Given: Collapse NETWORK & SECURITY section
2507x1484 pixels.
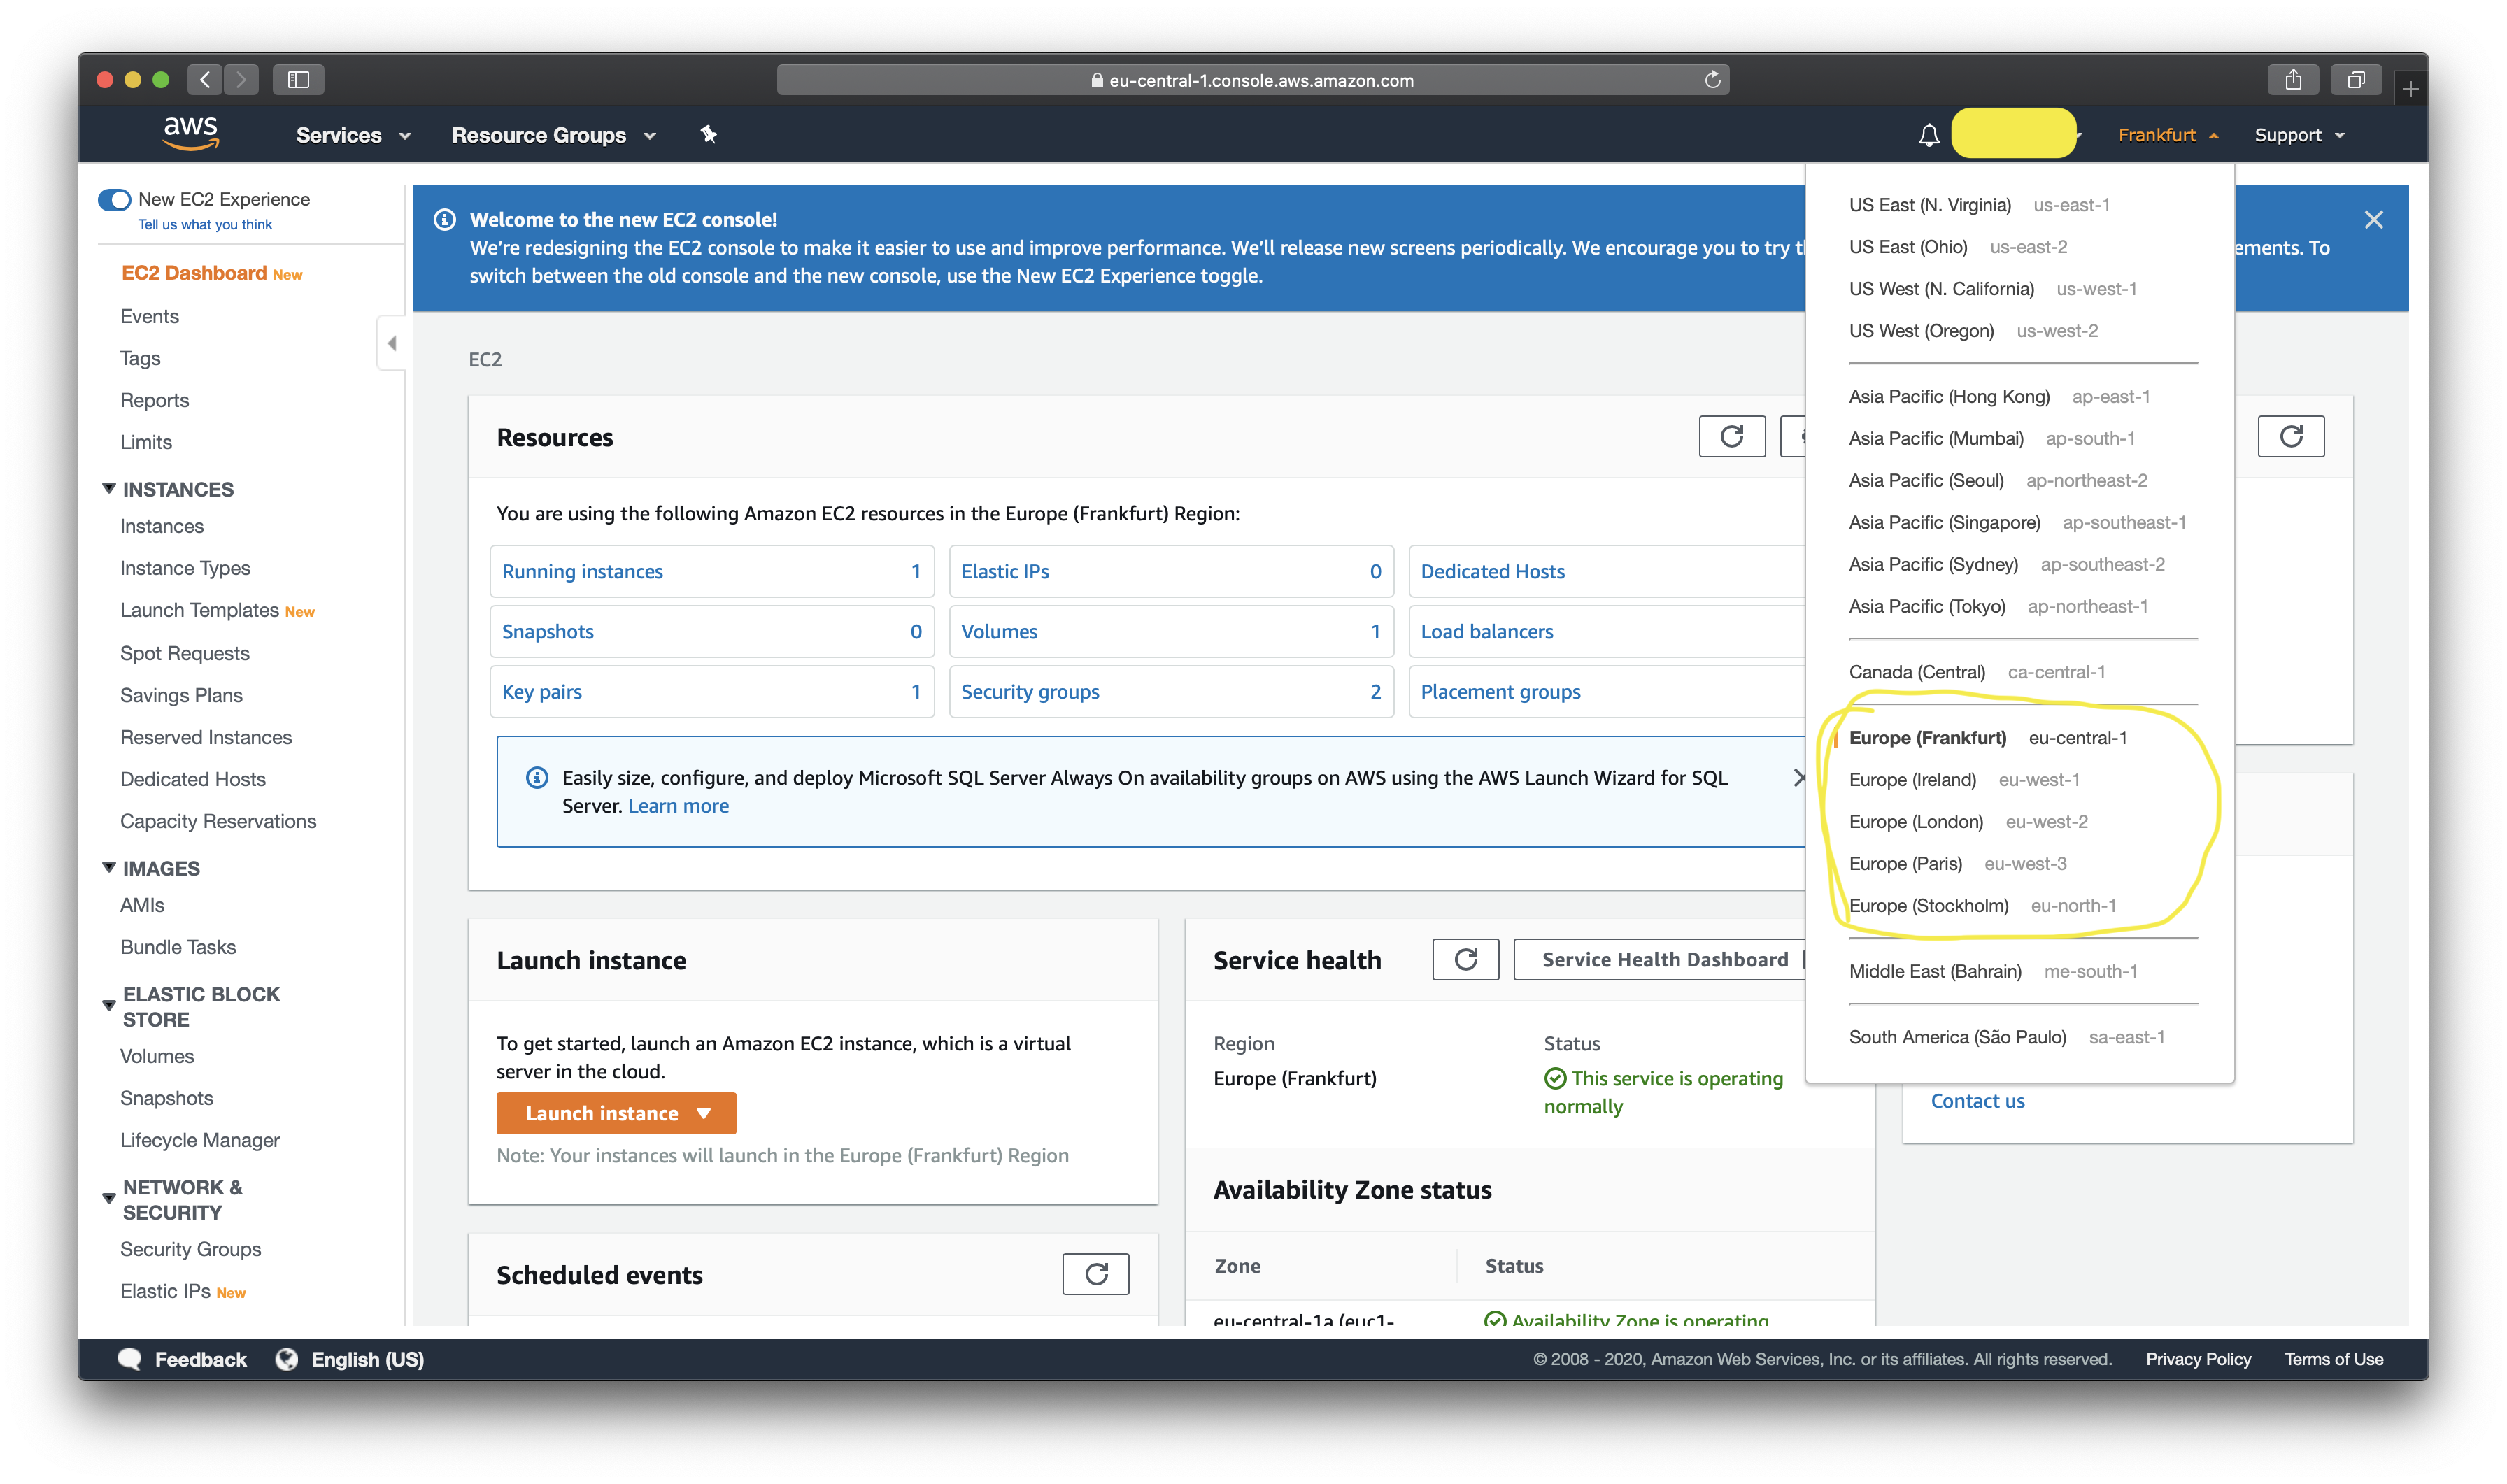Looking at the screenshot, I should click(x=109, y=1198).
